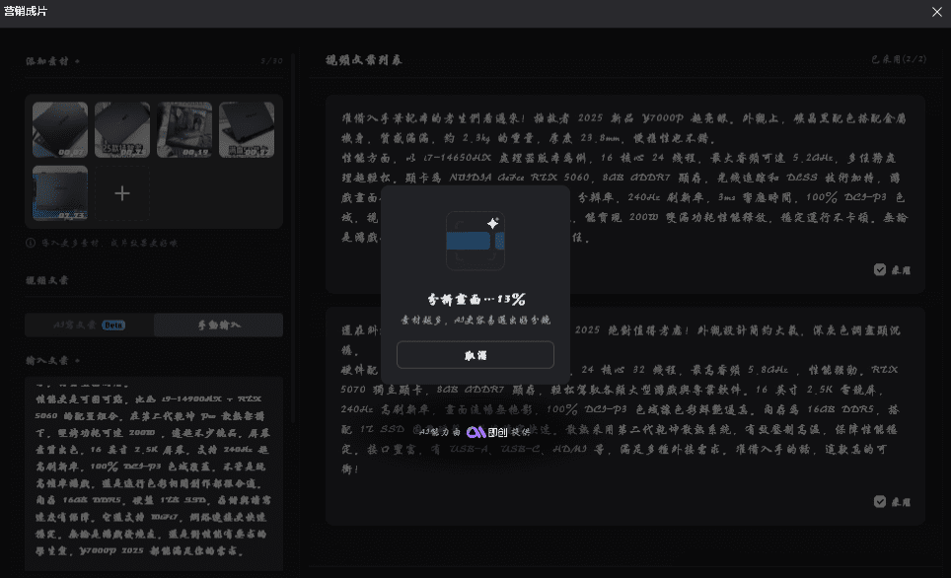Viewport: 951px width, 578px height.
Task: Select the fourth clip thumbnail in first row
Action: pyautogui.click(x=247, y=130)
